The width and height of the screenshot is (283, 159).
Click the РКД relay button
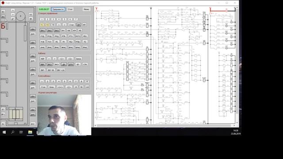(x=57, y=36)
